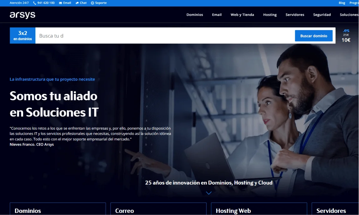Open the Dominios navigation menu
The image size is (359, 215).
pyautogui.click(x=195, y=15)
